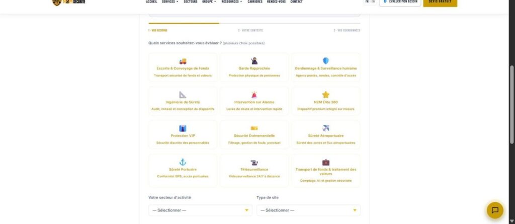The width and height of the screenshot is (515, 224).
Task: Open the Secteurs page
Action: pos(191,2)
